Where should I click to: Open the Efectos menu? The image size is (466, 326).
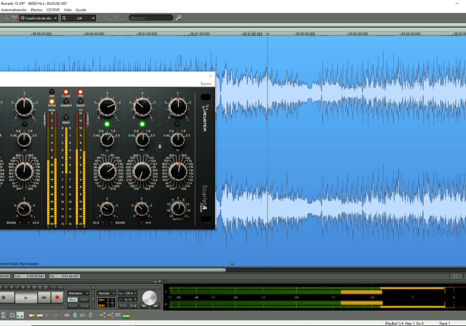tap(37, 10)
